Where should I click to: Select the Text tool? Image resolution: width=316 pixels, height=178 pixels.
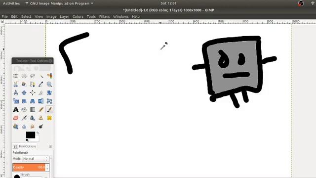pos(16,109)
